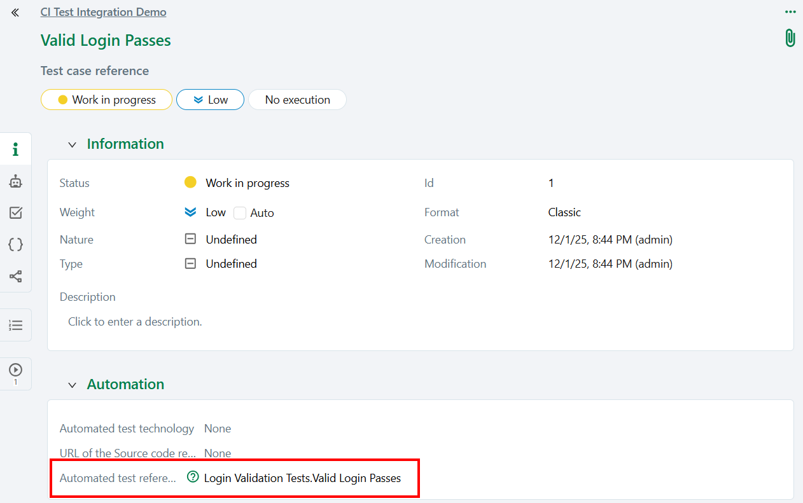Open the No execution status pill
This screenshot has height=503, width=803.
(x=297, y=99)
